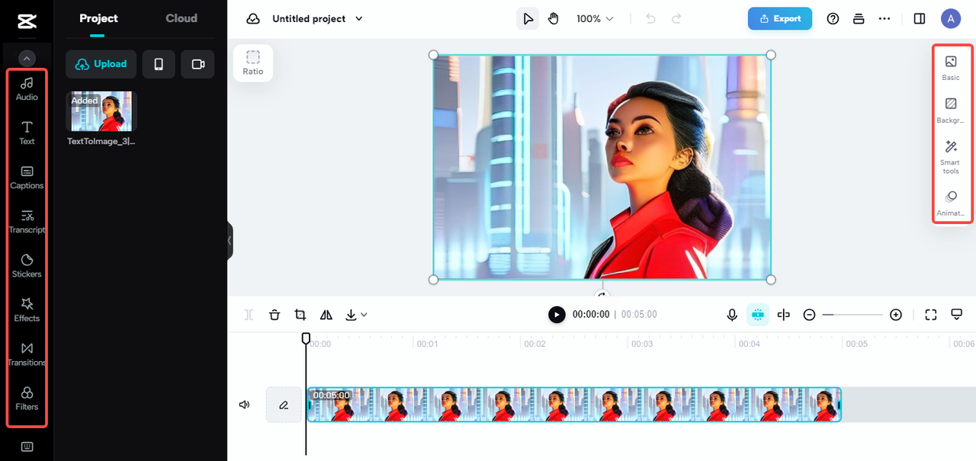Screen dimensions: 976x461
Task: Click the playhead marker at timeline start
Action: 306,338
